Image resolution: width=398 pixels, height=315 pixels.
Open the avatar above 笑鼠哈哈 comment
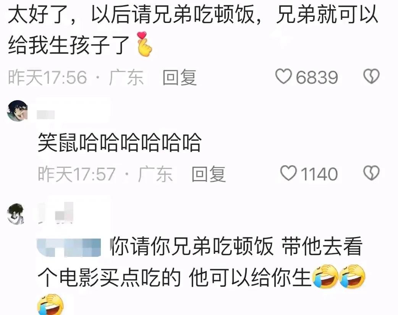17,110
